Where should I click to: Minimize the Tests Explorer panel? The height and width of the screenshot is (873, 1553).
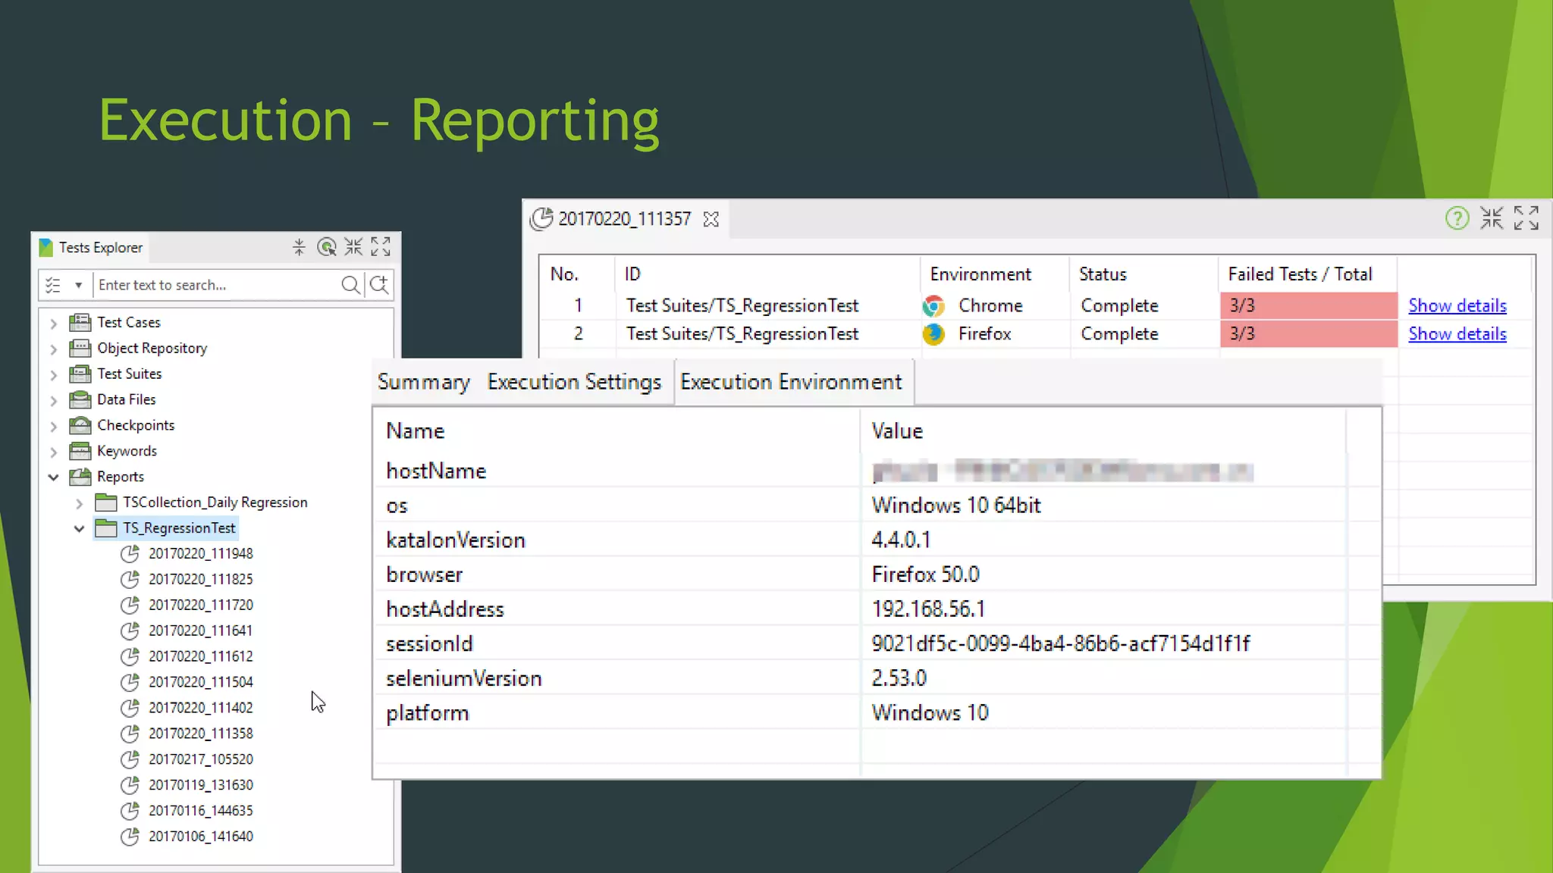[353, 247]
